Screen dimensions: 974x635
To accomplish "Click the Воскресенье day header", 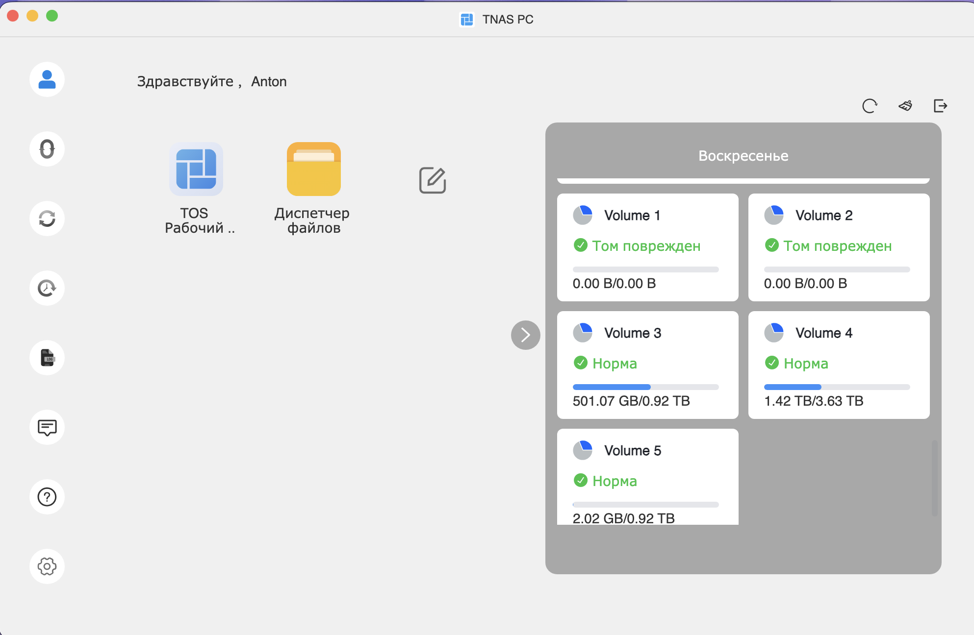I will click(743, 156).
